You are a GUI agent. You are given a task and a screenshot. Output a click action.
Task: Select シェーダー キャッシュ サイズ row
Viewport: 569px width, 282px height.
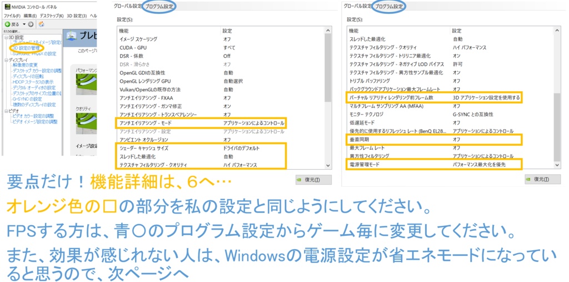[221, 149]
